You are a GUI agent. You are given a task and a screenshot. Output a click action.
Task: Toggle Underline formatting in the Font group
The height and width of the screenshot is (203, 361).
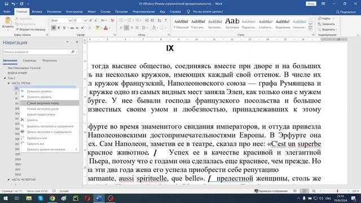64,28
